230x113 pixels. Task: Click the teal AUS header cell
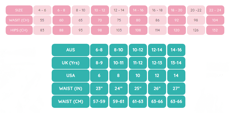(x=71, y=50)
